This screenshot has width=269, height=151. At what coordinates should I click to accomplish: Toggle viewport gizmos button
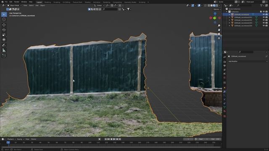click(x=193, y=5)
